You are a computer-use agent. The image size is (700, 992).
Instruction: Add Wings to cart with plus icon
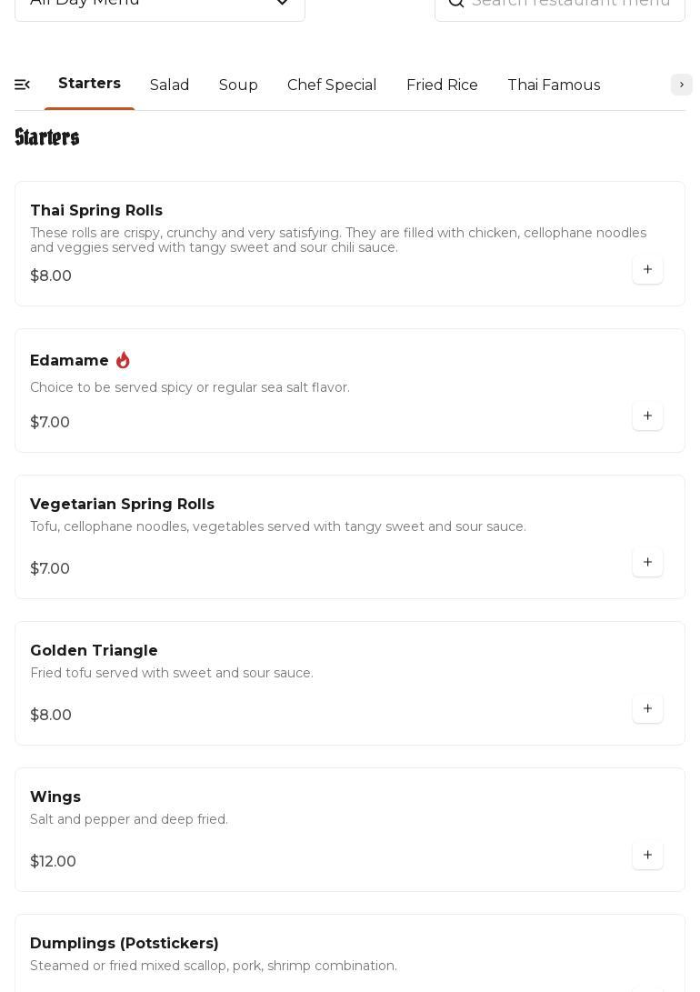tap(647, 855)
